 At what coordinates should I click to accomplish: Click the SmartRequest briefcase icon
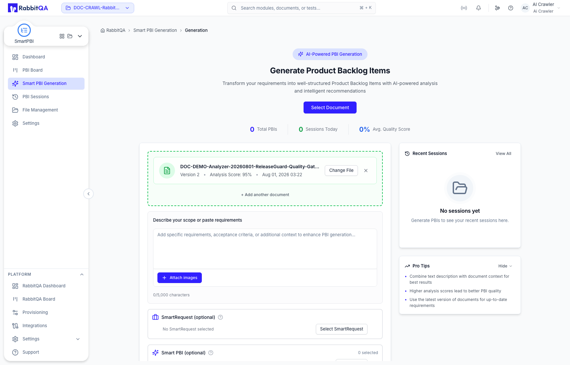tap(155, 317)
